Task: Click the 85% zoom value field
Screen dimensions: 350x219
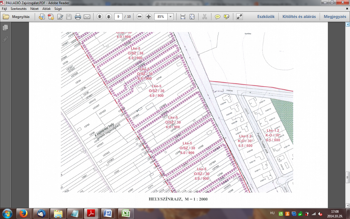Action: [161, 17]
